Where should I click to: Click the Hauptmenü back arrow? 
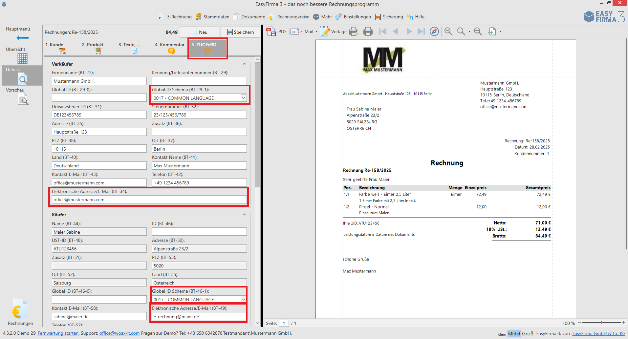pyautogui.click(x=22, y=38)
